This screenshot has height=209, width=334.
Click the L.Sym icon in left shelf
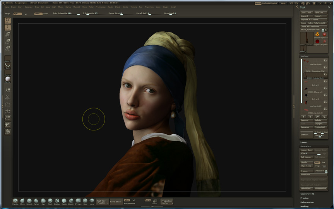click(x=8, y=111)
